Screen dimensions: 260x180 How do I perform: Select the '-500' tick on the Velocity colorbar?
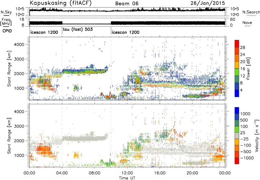pyautogui.click(x=246, y=151)
